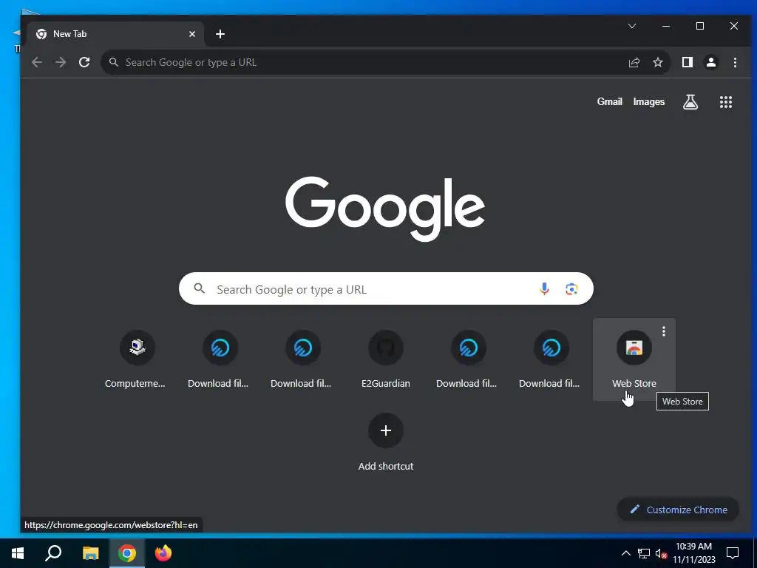Open Windows taskbar search
The height and width of the screenshot is (568, 757).
pos(53,553)
